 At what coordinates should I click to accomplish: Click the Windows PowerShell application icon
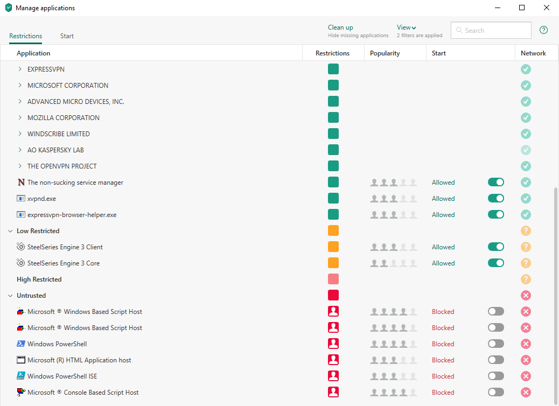click(x=21, y=344)
